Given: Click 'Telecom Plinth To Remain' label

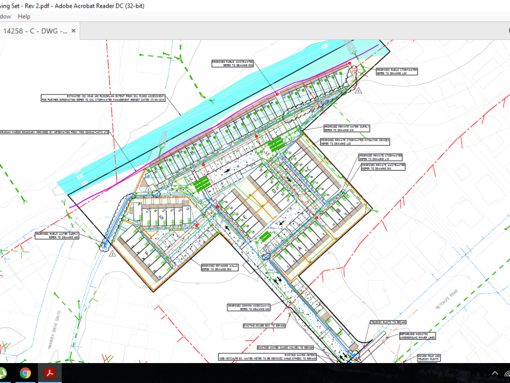Looking at the screenshot, I should pyautogui.click(x=388, y=322).
